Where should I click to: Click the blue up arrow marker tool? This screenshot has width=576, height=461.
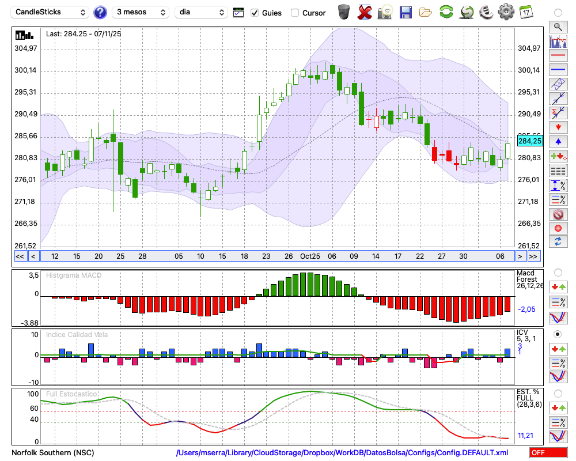(558, 142)
